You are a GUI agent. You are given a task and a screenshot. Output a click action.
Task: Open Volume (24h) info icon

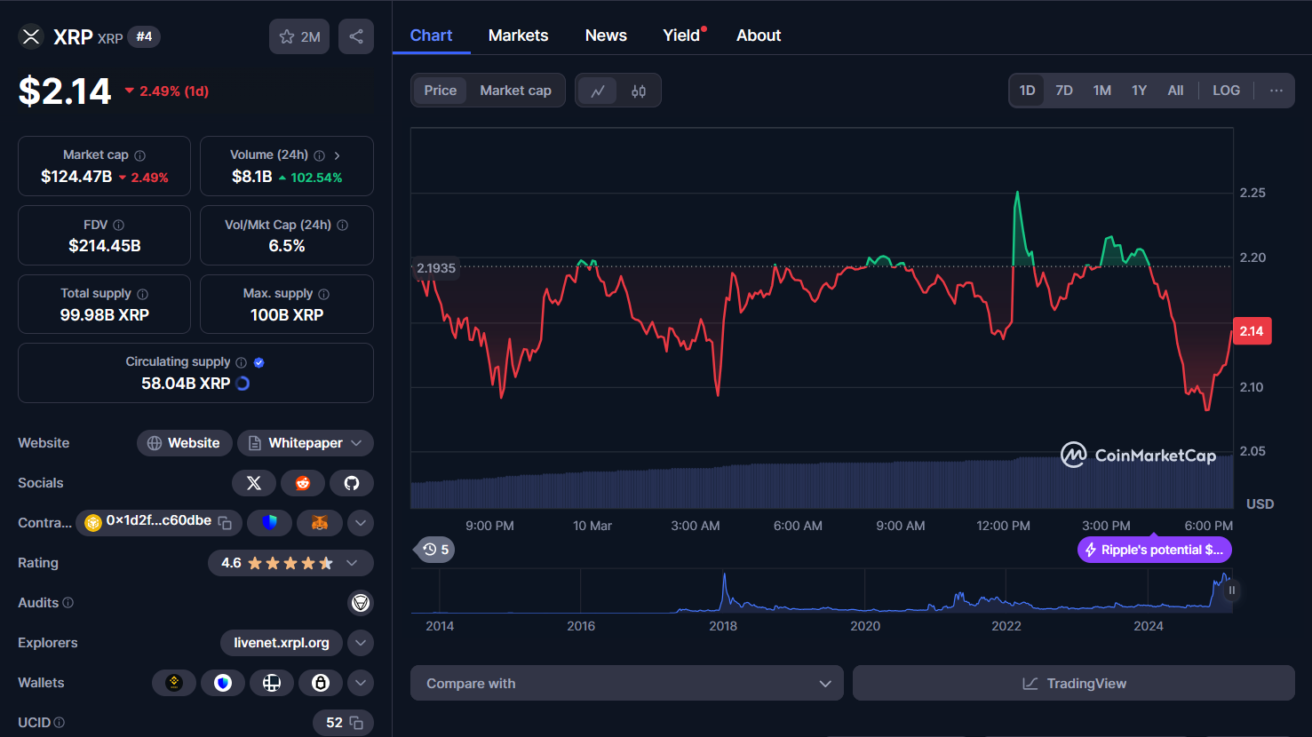click(319, 155)
